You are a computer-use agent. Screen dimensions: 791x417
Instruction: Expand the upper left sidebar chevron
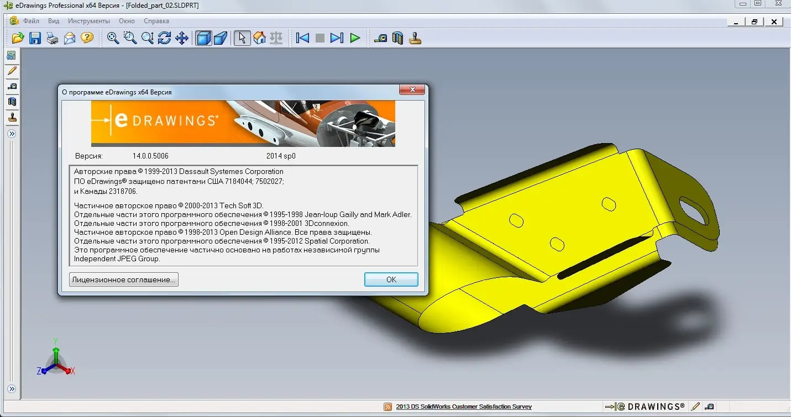(12, 134)
